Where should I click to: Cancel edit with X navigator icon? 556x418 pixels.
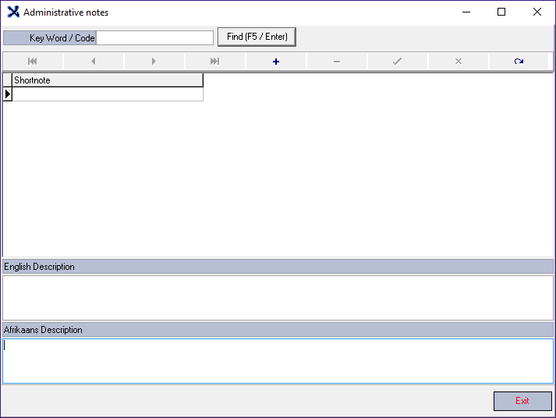(459, 62)
